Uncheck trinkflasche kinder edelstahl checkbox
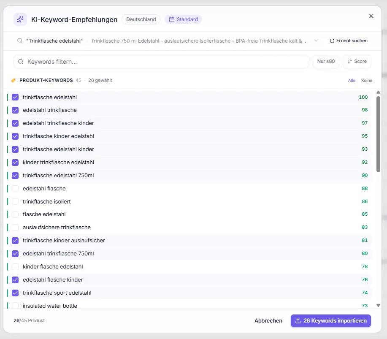This screenshot has height=339, width=387. coord(15,136)
